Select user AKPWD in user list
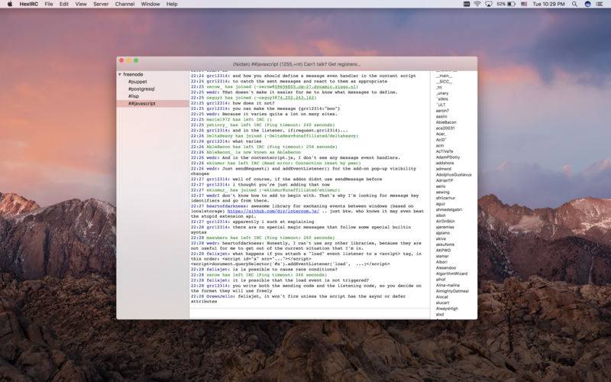 click(444, 251)
